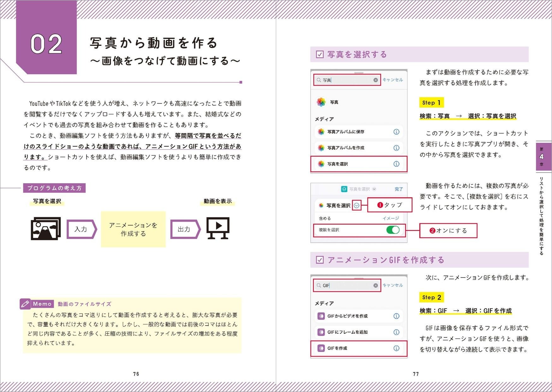Image resolution: width=552 pixels, height=392 pixels.
Task: Click the 入力 arrow label in the diagram
Action: click(x=81, y=229)
